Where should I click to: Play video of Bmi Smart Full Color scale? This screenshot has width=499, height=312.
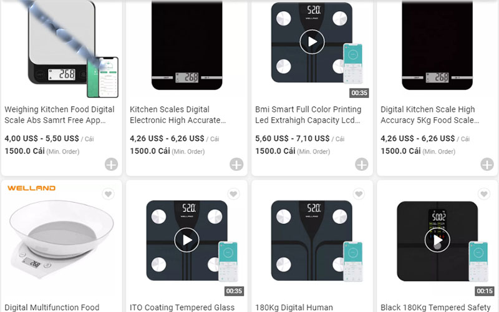point(312,42)
